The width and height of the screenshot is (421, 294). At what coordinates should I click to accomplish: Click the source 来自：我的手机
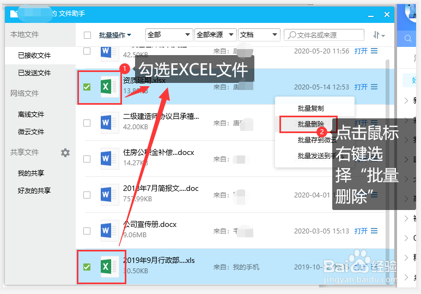pos(236,267)
